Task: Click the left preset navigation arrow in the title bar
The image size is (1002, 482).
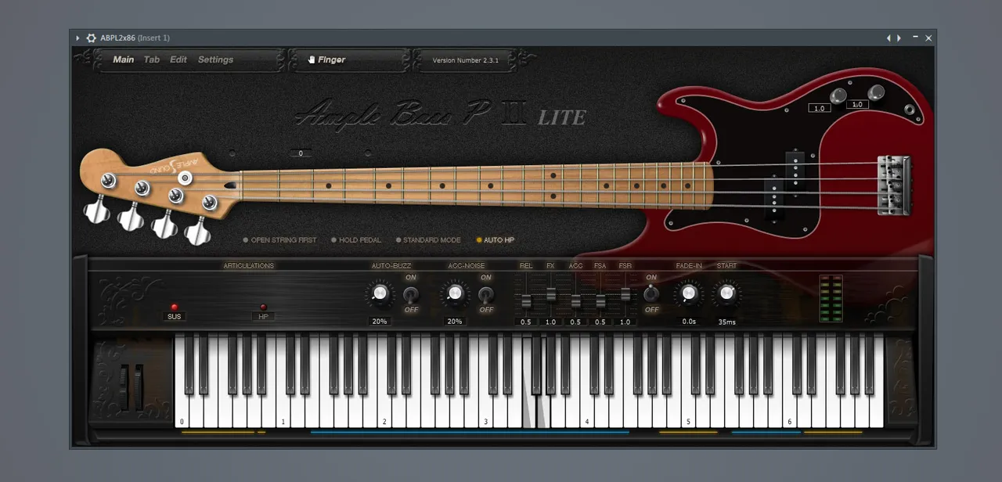Action: (x=888, y=38)
